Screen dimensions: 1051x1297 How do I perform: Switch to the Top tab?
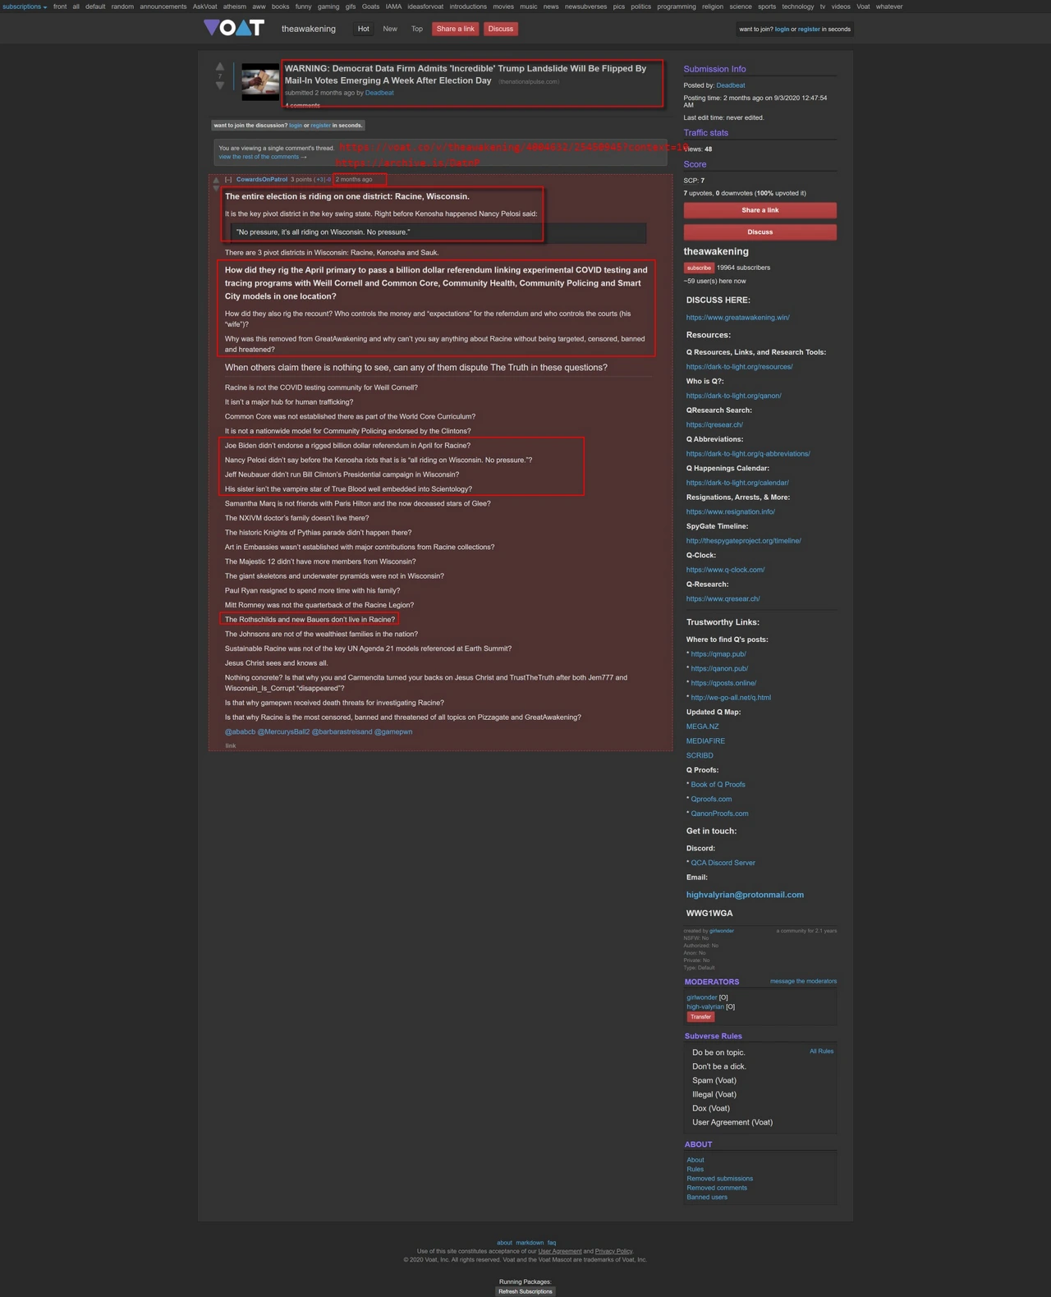pos(417,29)
